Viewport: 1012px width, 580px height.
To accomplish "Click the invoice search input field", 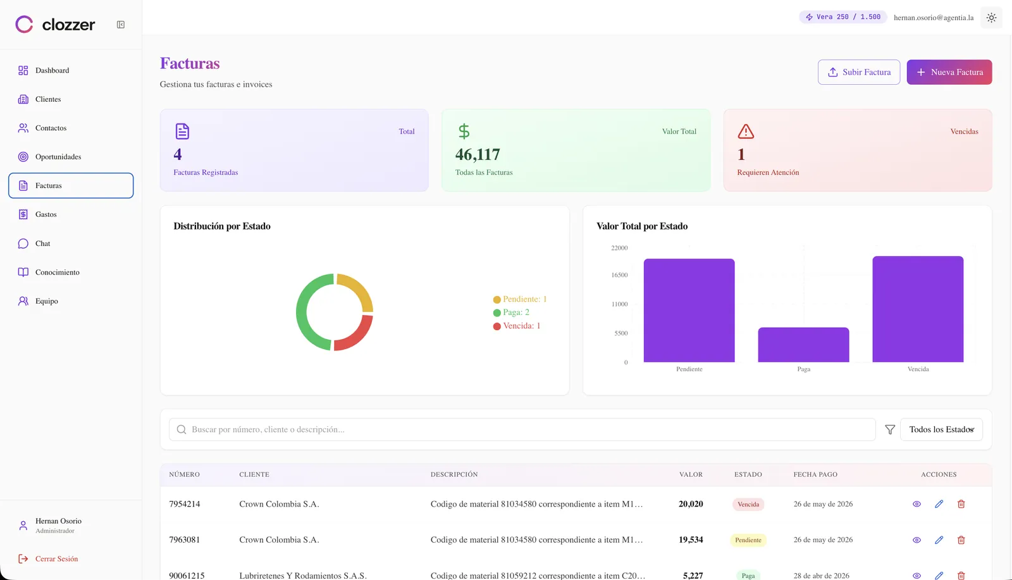I will tap(522, 429).
